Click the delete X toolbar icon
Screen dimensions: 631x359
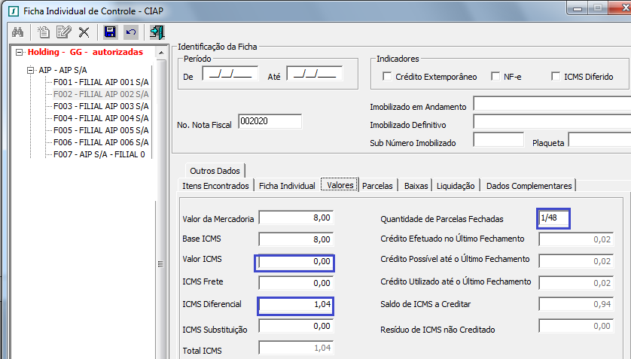click(84, 32)
